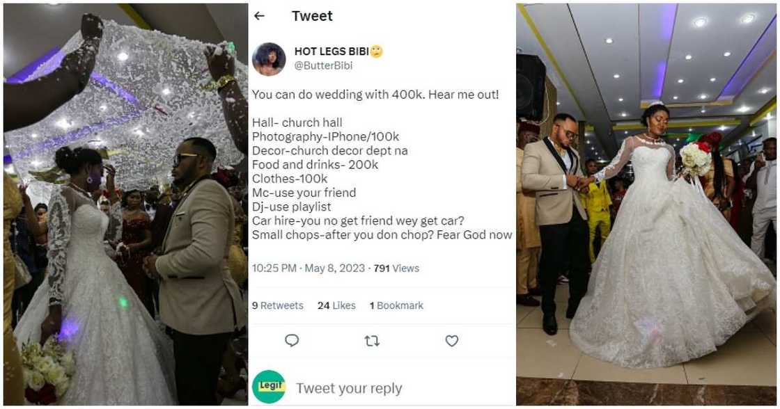
Task: View the 9 Retweets list
Action: [277, 305]
